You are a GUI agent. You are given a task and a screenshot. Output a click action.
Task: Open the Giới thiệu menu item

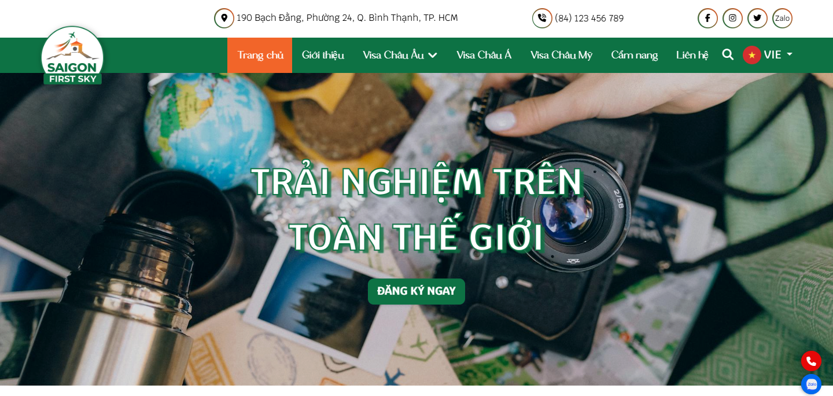(323, 55)
